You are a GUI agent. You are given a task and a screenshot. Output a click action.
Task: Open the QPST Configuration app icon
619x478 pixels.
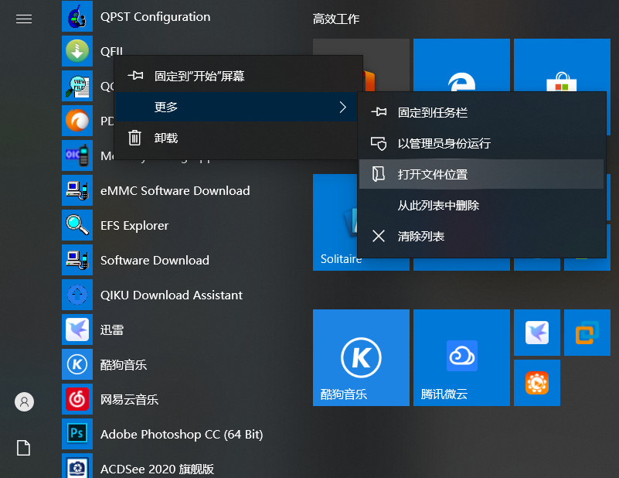[77, 16]
